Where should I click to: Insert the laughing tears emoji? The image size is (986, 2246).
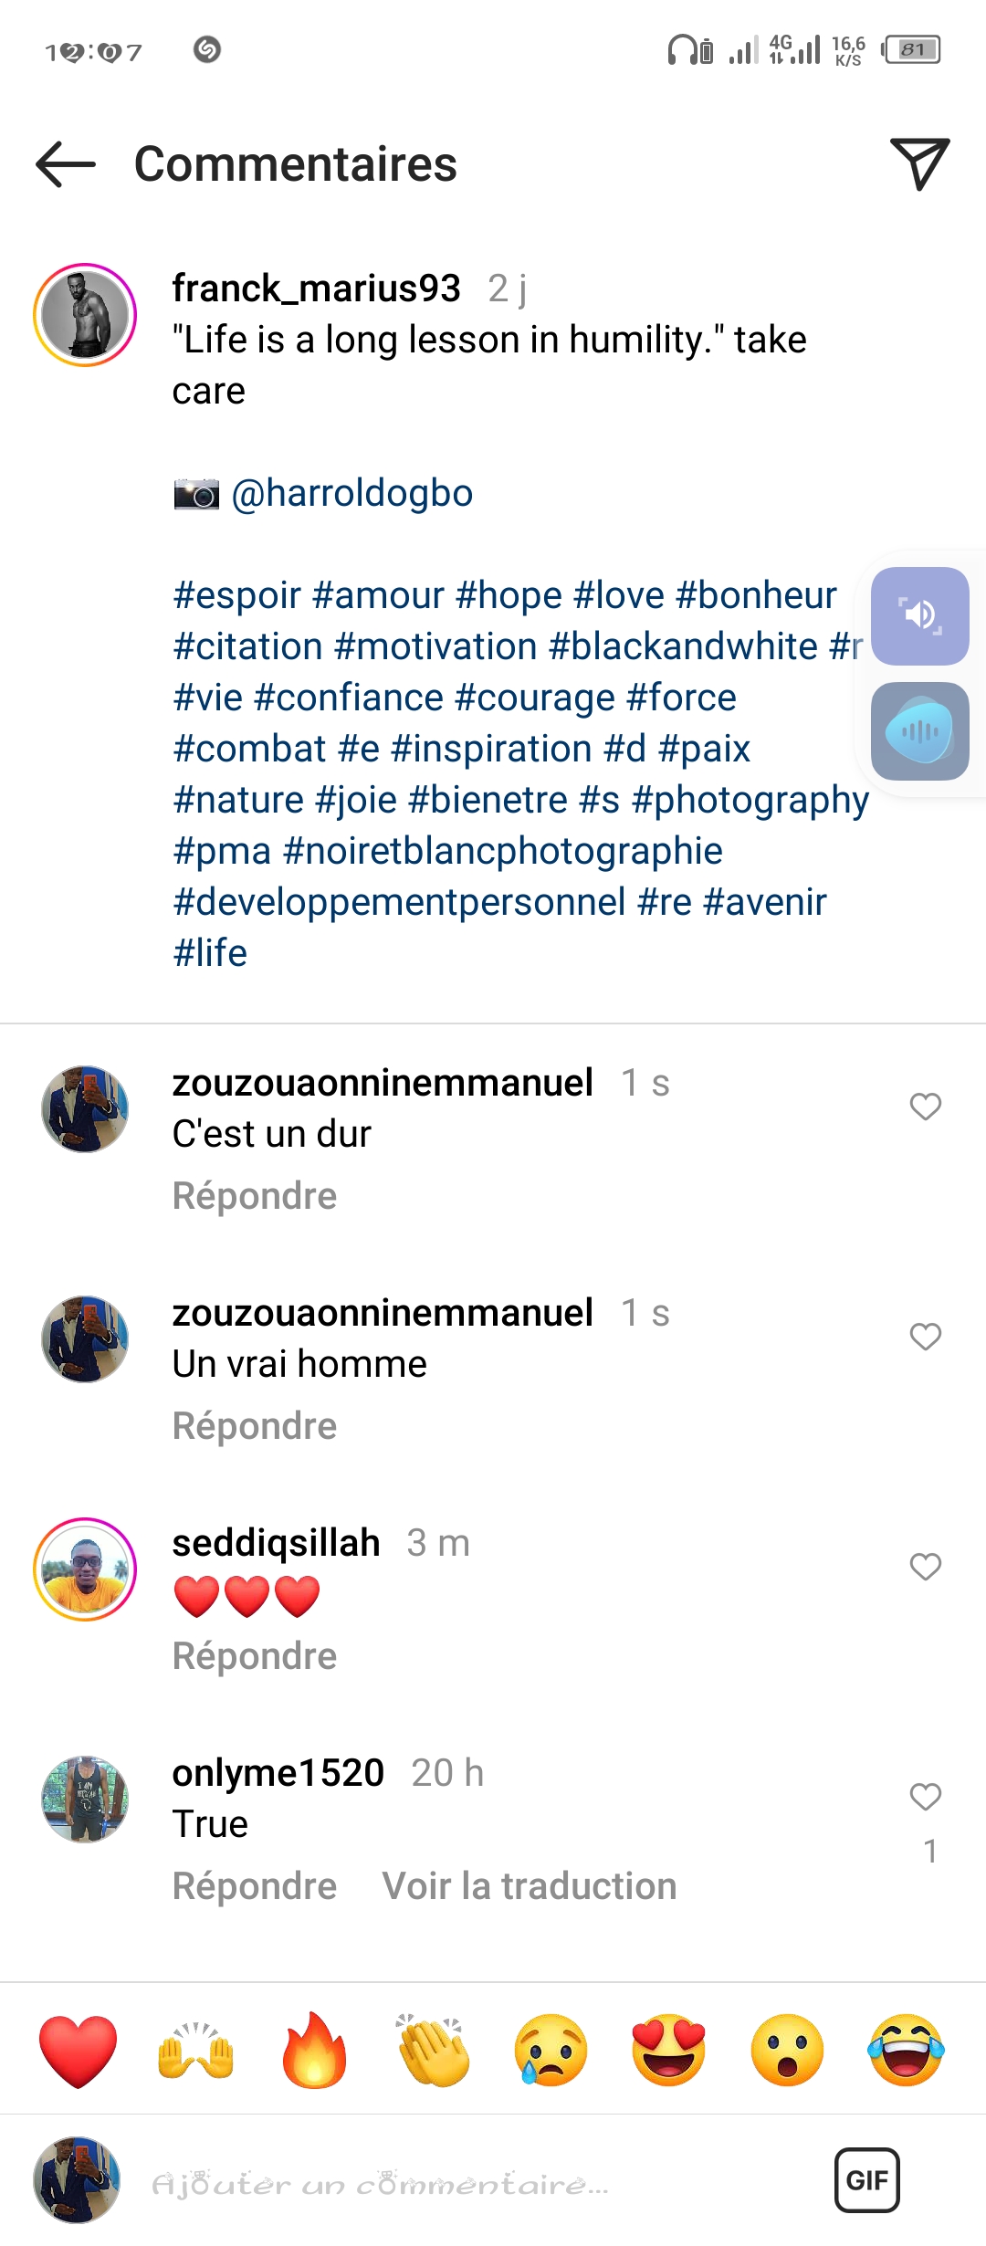point(906,2051)
